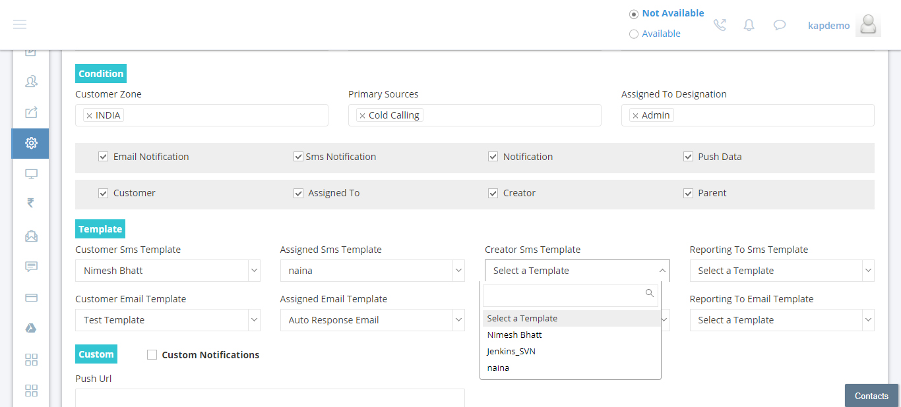Open the message chat sidebar icon
This screenshot has height=407, width=901.
point(31,267)
